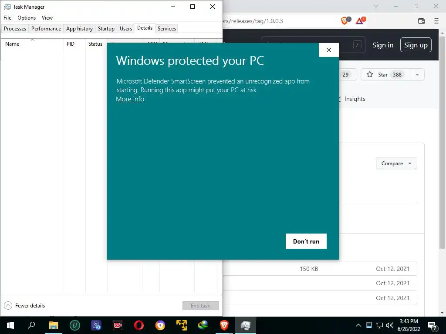Click the browser address bar URL
This screenshot has width=446, height=334.
pos(253,21)
